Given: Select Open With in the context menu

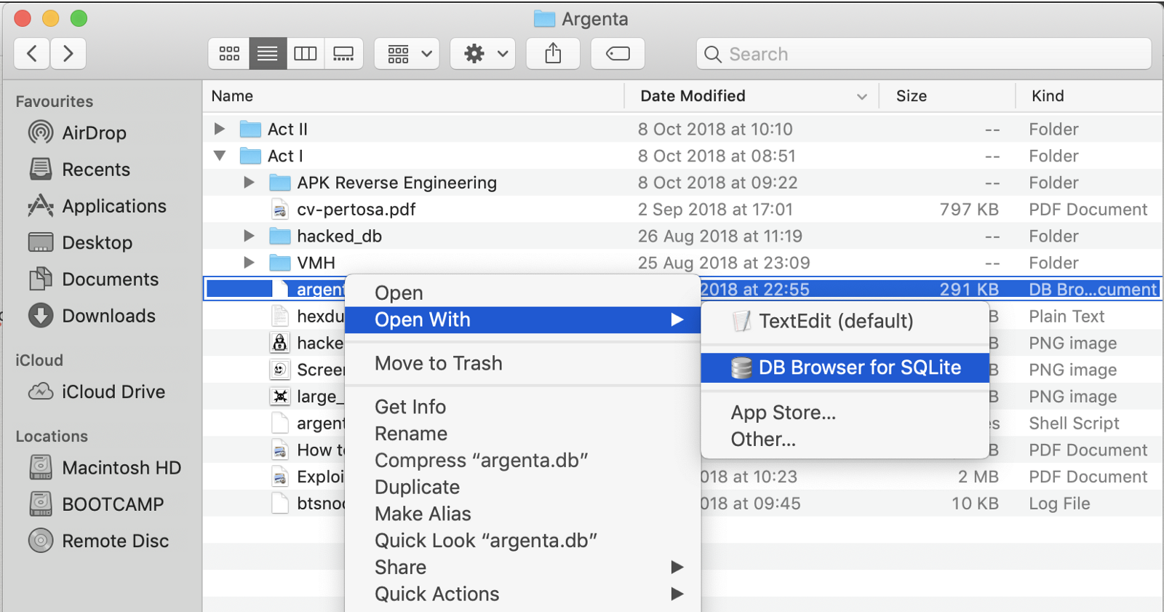Looking at the screenshot, I should click(x=522, y=319).
